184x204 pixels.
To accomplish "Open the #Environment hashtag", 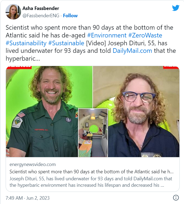I will (x=107, y=35).
